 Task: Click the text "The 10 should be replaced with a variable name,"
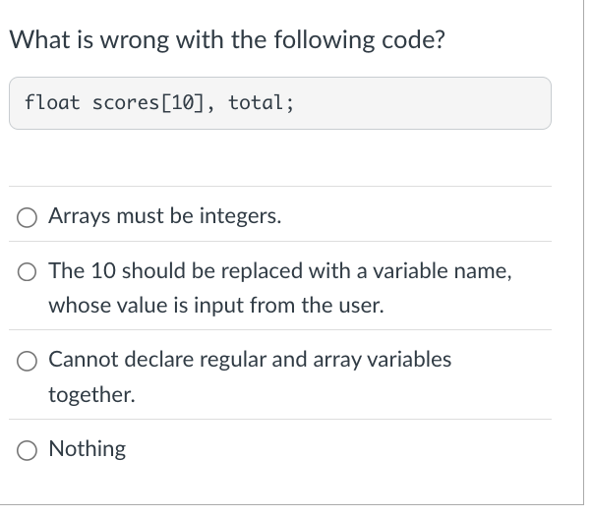tap(280, 271)
